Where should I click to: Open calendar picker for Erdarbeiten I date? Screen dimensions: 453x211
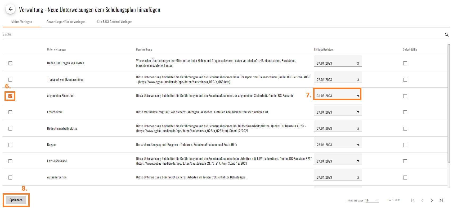(357, 112)
